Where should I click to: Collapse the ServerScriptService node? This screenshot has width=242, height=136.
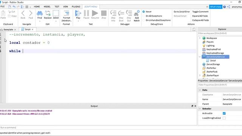point(200,57)
